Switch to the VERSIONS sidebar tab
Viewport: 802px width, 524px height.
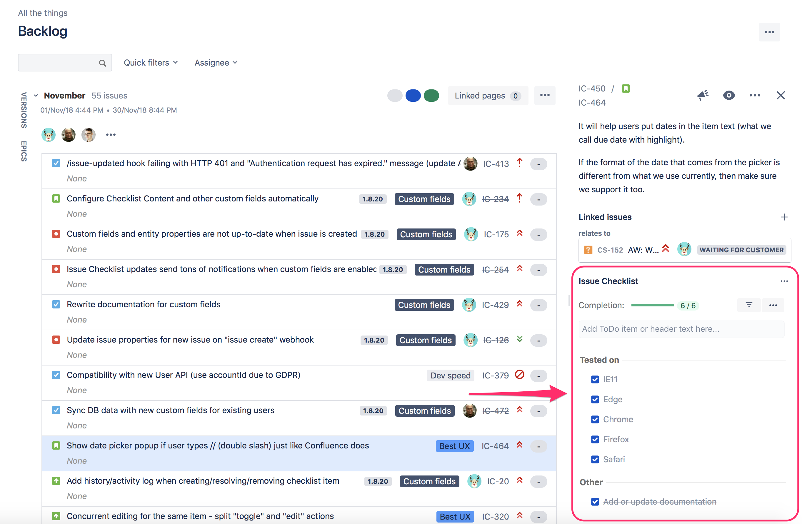23,111
